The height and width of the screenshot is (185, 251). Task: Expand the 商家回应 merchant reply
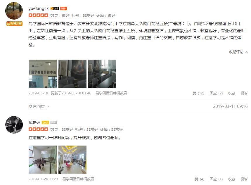pos(39,106)
